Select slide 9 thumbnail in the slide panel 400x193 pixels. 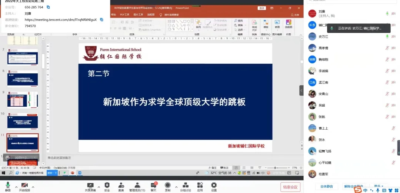[x=23, y=100]
